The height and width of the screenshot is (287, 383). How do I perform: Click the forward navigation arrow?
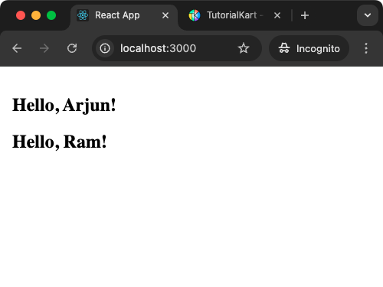tap(44, 48)
